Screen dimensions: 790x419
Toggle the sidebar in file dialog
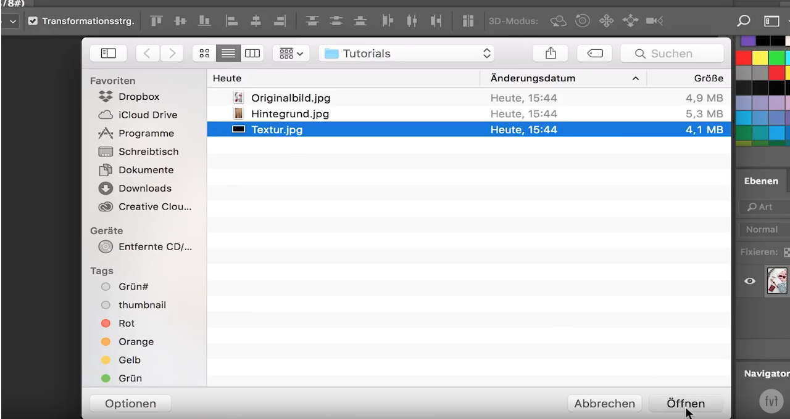click(108, 54)
